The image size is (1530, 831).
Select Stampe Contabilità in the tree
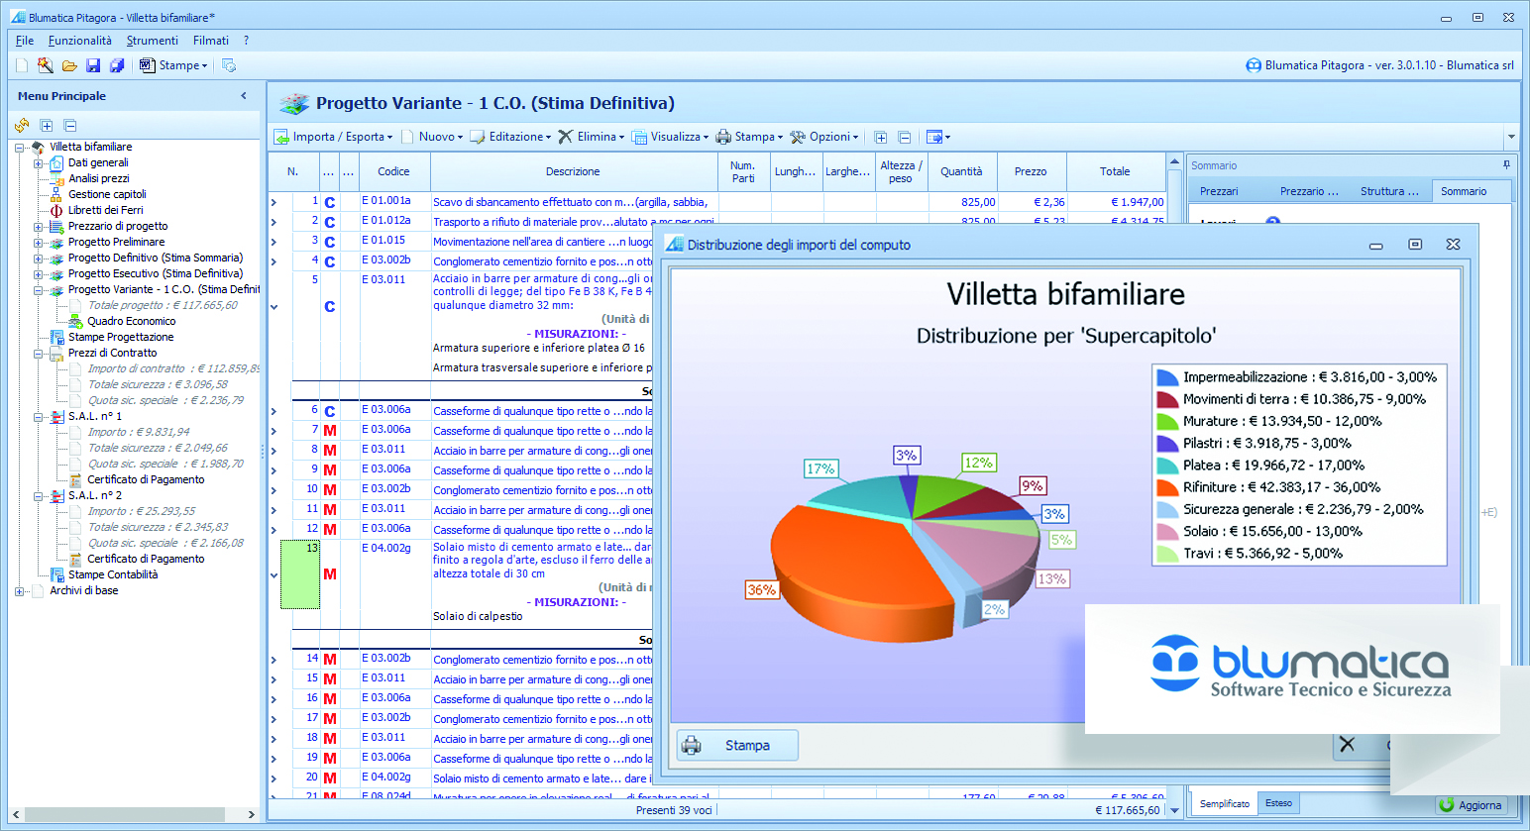click(113, 574)
